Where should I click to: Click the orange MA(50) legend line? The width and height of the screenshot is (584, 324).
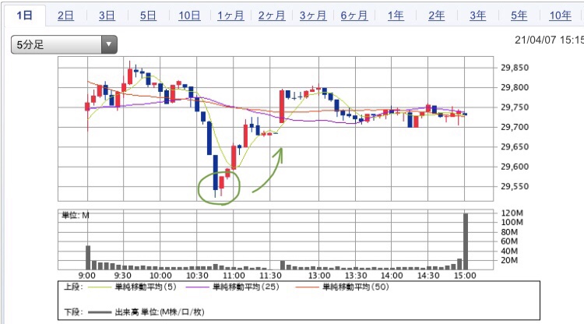click(x=307, y=287)
